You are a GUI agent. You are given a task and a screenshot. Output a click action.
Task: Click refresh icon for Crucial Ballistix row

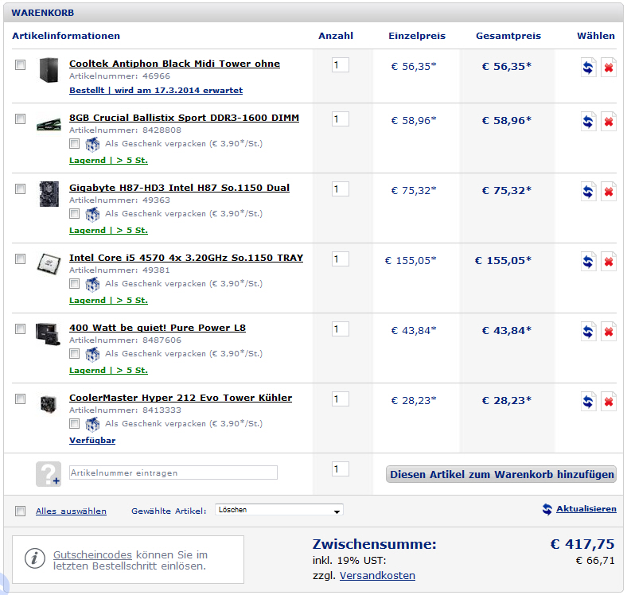click(x=588, y=121)
